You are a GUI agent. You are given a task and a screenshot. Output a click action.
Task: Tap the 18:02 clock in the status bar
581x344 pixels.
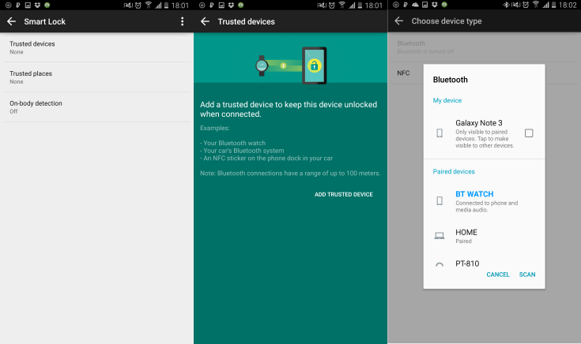pyautogui.click(x=568, y=6)
